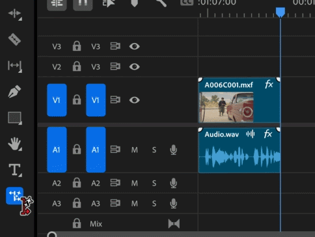The width and height of the screenshot is (315, 237).
Task: Toggle sync lock on track A1
Action: click(115, 150)
